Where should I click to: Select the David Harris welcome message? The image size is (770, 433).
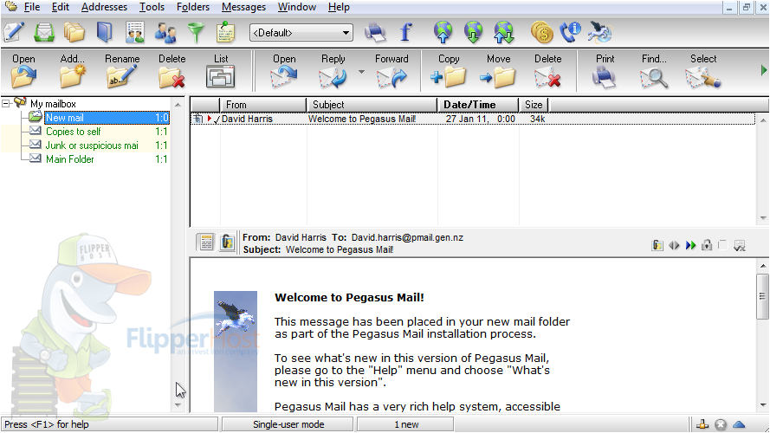[x=473, y=119]
